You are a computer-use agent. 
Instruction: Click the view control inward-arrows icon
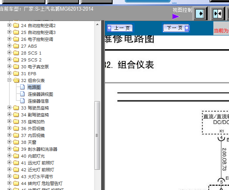pos(218,14)
